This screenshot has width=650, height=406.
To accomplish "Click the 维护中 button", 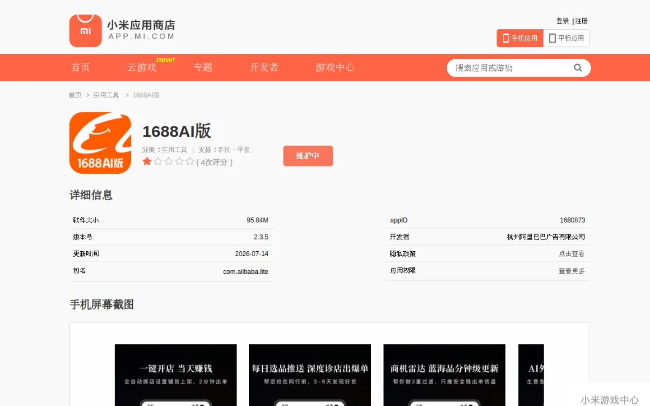I will pos(308,156).
